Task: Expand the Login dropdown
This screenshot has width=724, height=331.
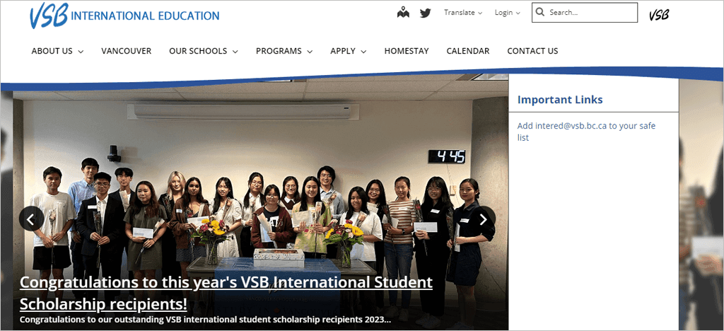Action: (508, 13)
